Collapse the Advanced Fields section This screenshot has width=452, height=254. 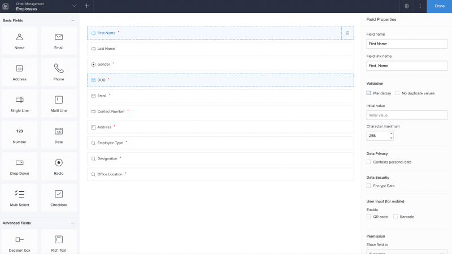point(72,223)
